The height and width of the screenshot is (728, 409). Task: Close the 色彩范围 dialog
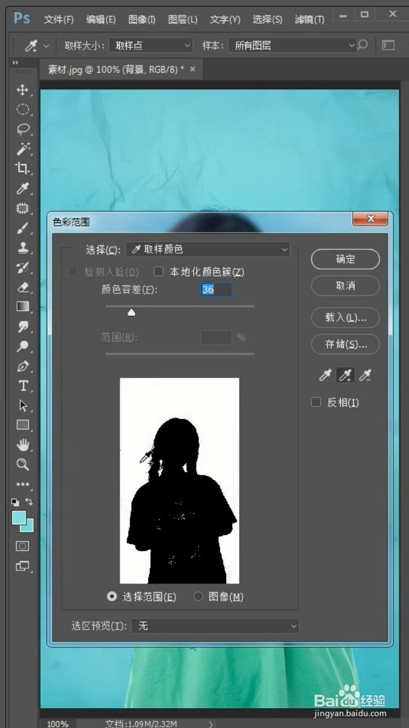coord(371,218)
